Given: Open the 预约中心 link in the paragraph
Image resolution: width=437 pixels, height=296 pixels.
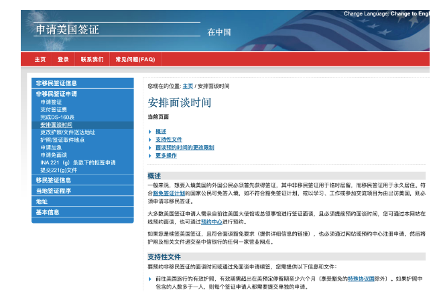Looking at the screenshot, I should click(x=212, y=220).
